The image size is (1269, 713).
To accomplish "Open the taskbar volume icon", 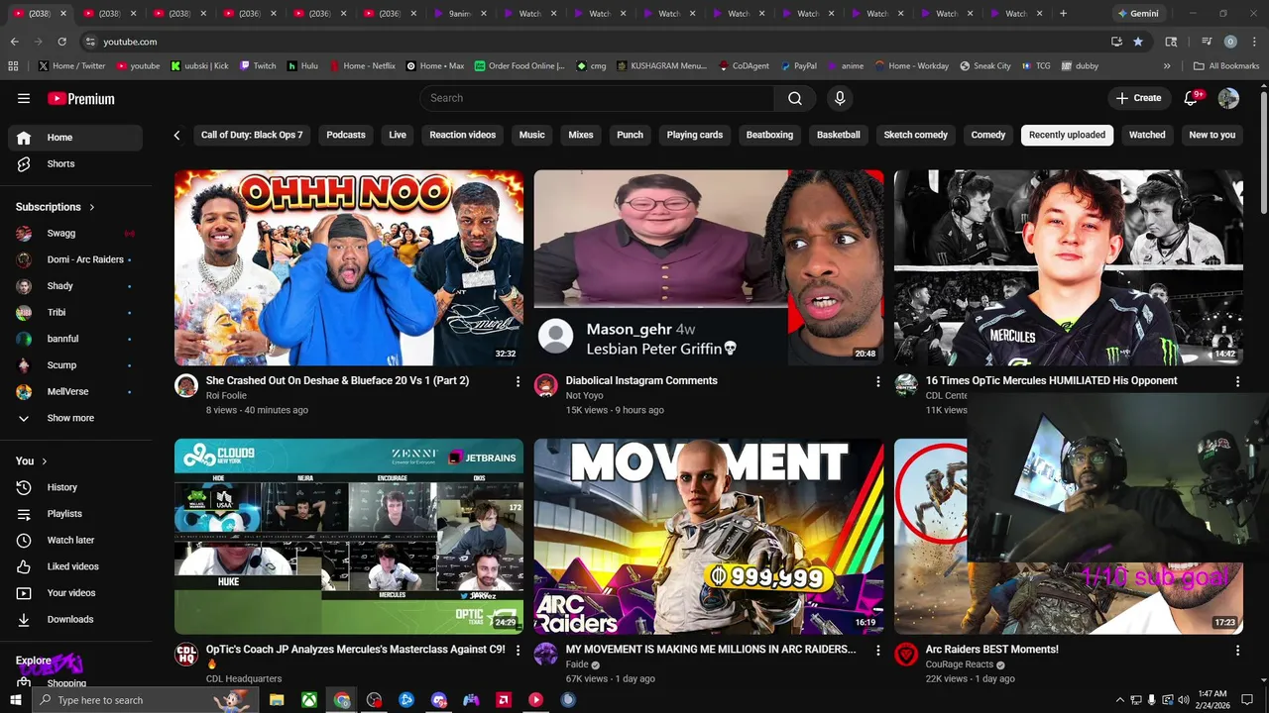I will pyautogui.click(x=1183, y=700).
